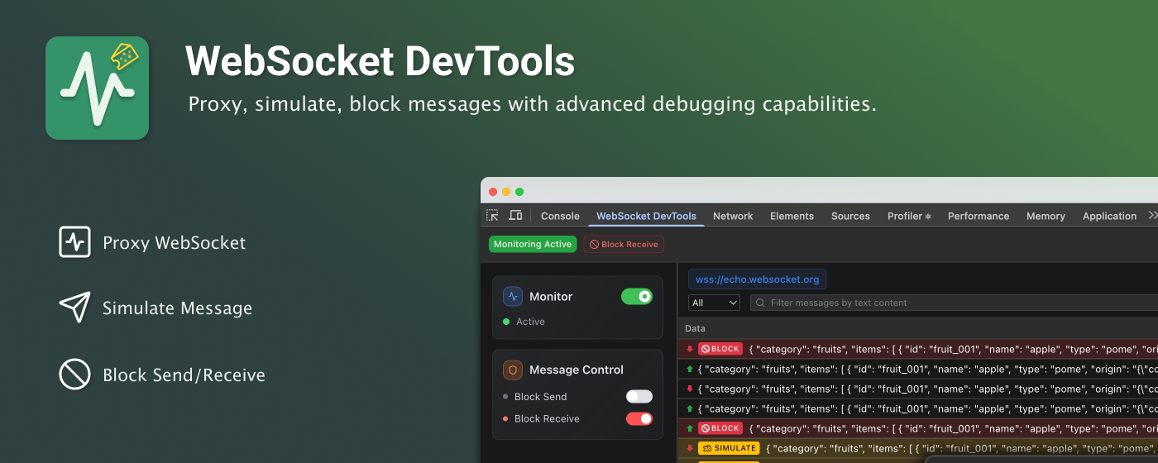Click the Active status text under Monitor
Screen dimensions: 1158x463
(x=530, y=322)
